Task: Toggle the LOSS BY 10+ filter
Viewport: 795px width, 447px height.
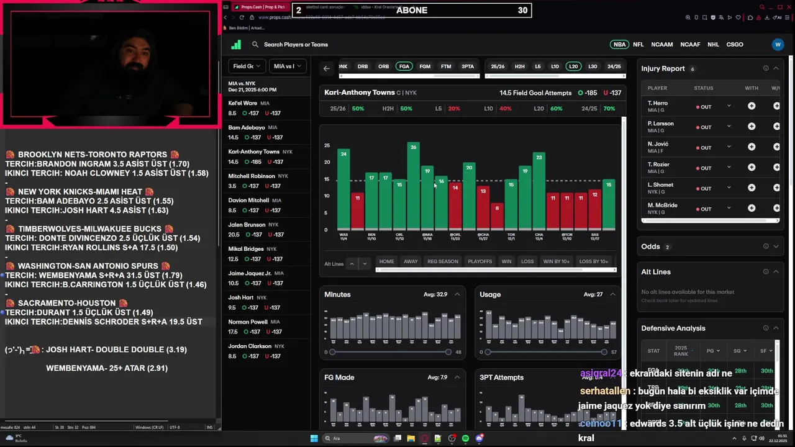Action: [594, 261]
